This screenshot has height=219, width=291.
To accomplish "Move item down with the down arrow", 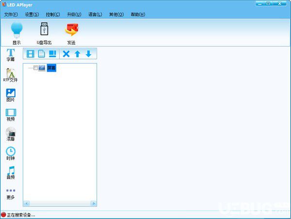I will 89,54.
